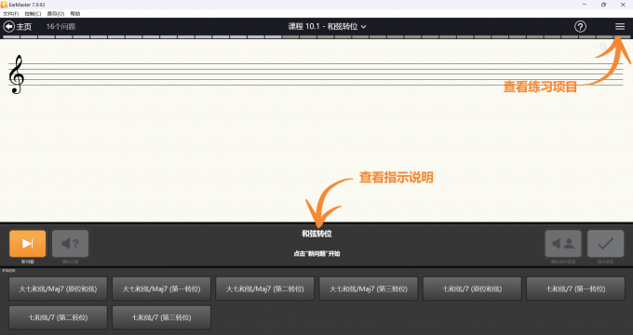Click the first segment of progress bar
633x335 pixels.
[11, 36]
